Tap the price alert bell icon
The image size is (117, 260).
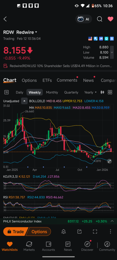click(x=63, y=232)
